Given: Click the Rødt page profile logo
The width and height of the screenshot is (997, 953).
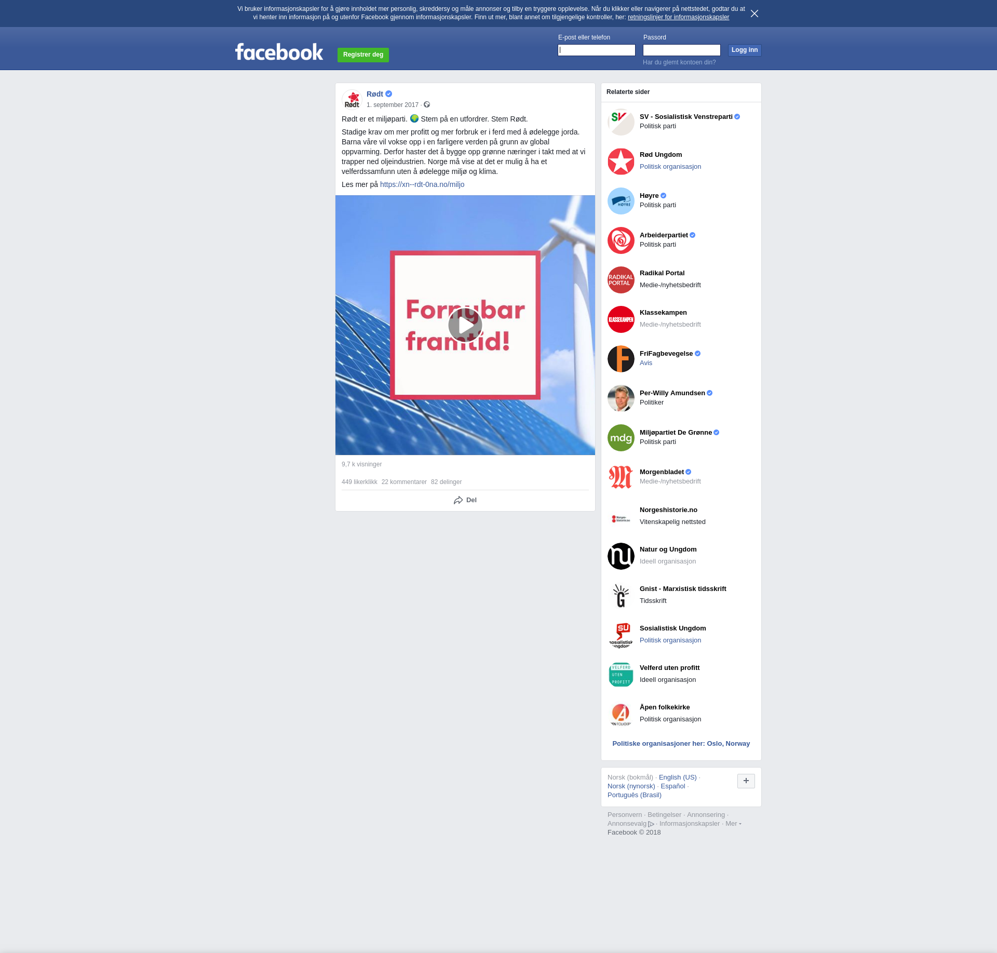Looking at the screenshot, I should (352, 99).
